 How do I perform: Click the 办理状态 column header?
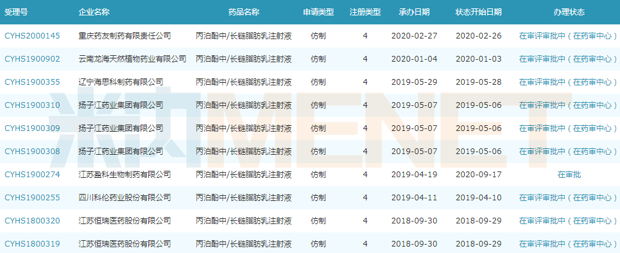569,12
